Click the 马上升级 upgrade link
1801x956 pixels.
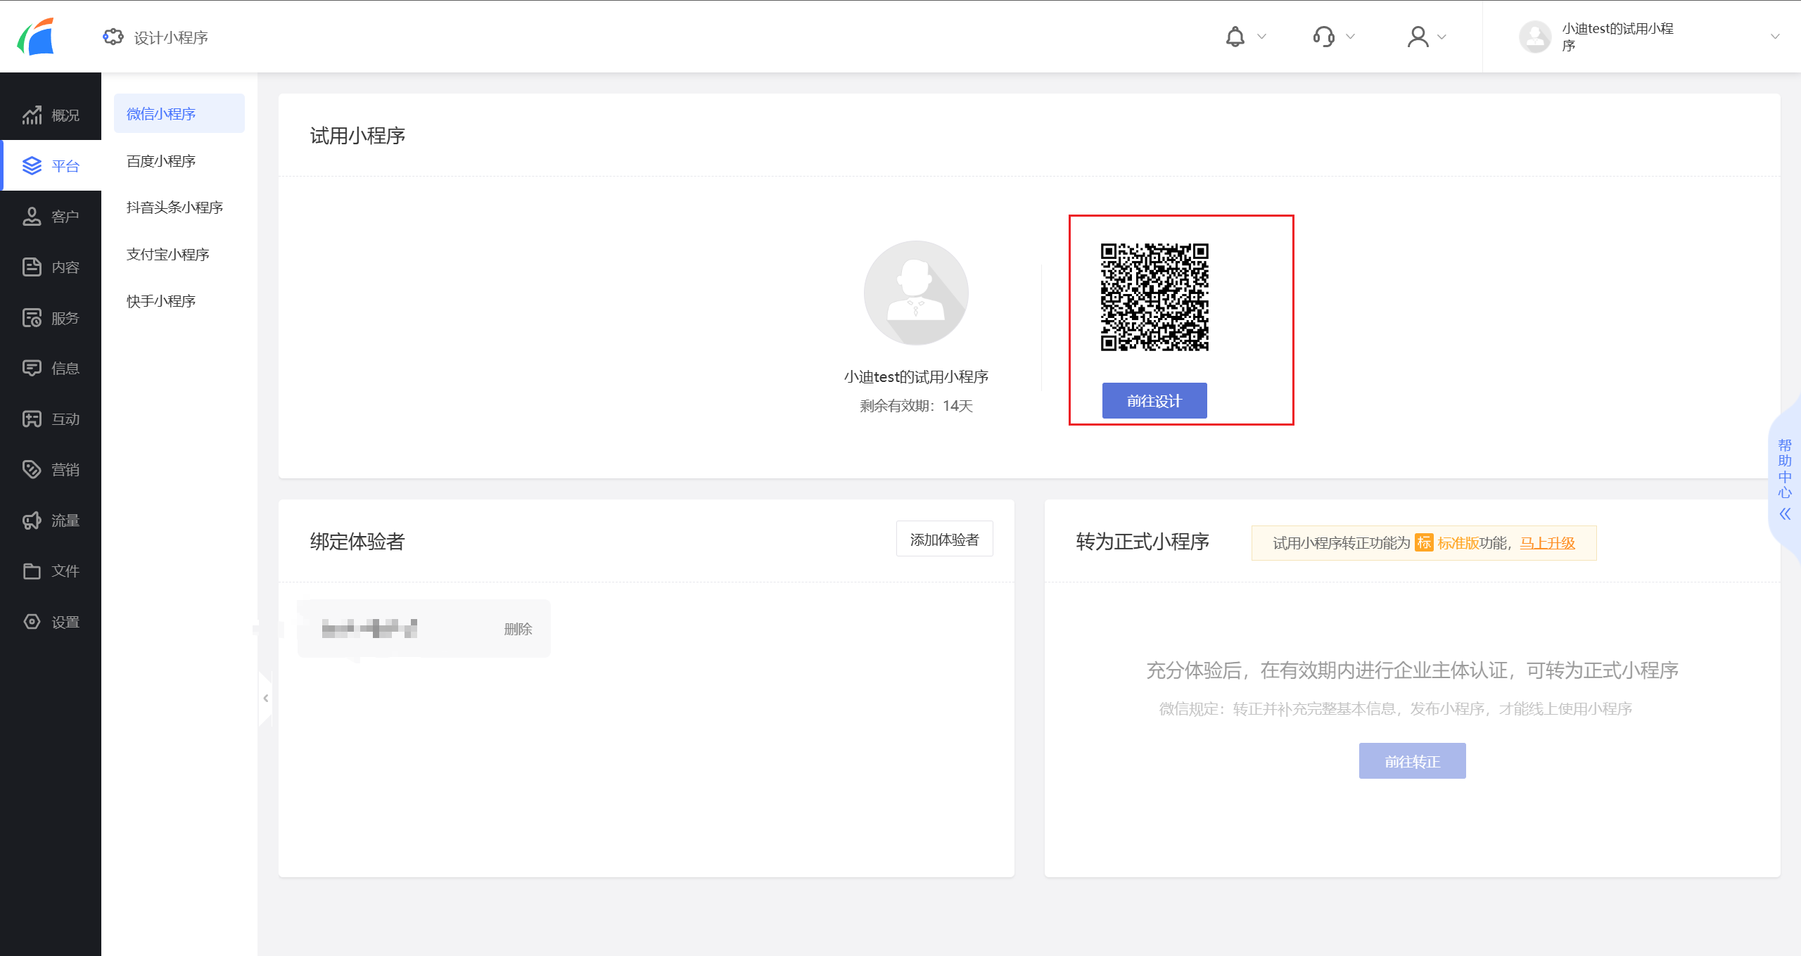[1547, 543]
